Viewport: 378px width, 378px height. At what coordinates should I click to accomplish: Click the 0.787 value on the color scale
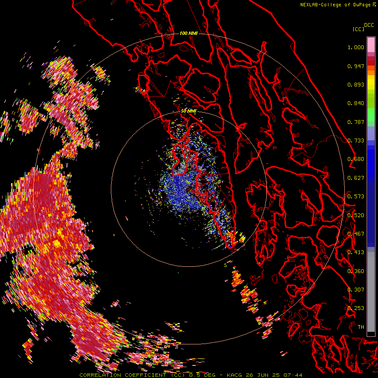tap(356, 122)
